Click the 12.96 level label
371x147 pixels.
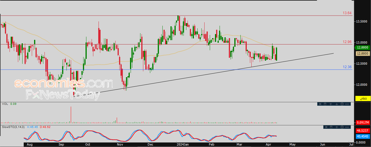347,42
